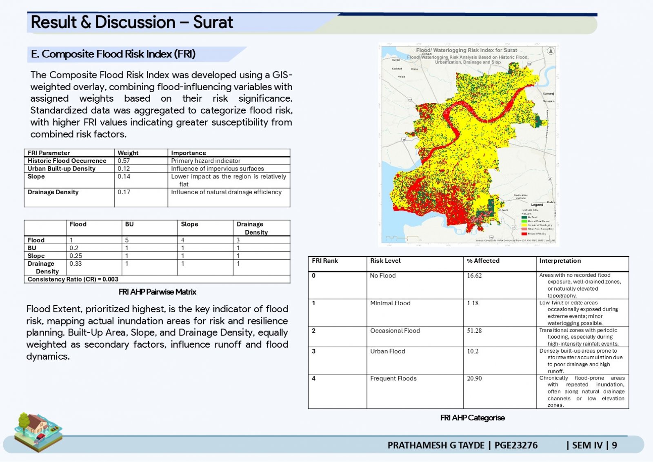This screenshot has width=653, height=462.
Task: Click the pink legend swatch on map
Action: point(524,229)
